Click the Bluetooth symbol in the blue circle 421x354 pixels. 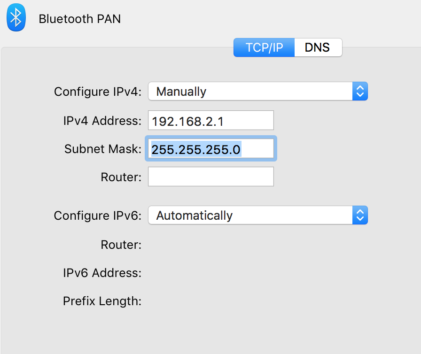pos(16,17)
